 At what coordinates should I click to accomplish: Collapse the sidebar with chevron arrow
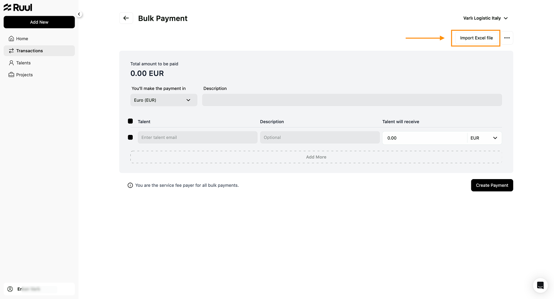(x=79, y=14)
